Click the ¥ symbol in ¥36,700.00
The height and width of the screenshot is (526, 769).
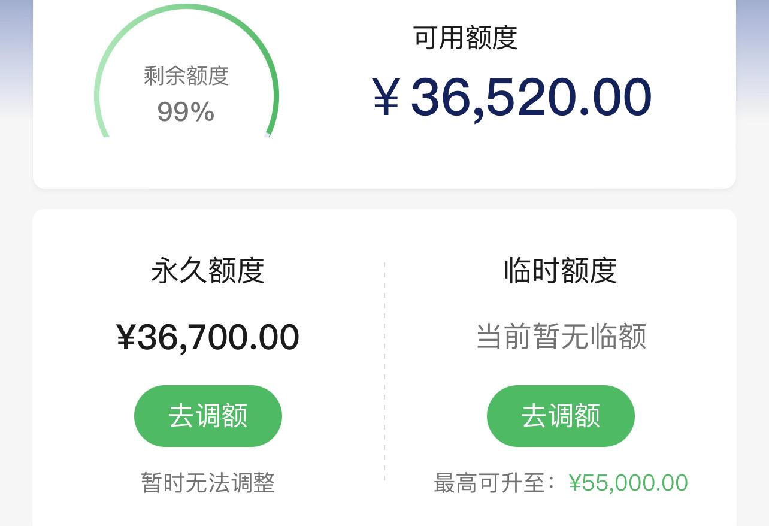tap(126, 337)
